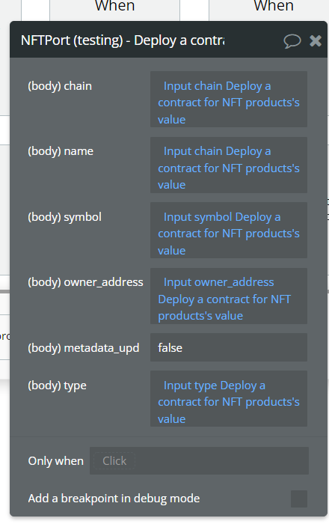
Task: Click the Only when condition field
Action: pos(199,461)
